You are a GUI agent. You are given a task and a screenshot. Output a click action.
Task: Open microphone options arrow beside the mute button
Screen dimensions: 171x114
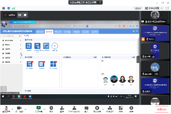13,109
